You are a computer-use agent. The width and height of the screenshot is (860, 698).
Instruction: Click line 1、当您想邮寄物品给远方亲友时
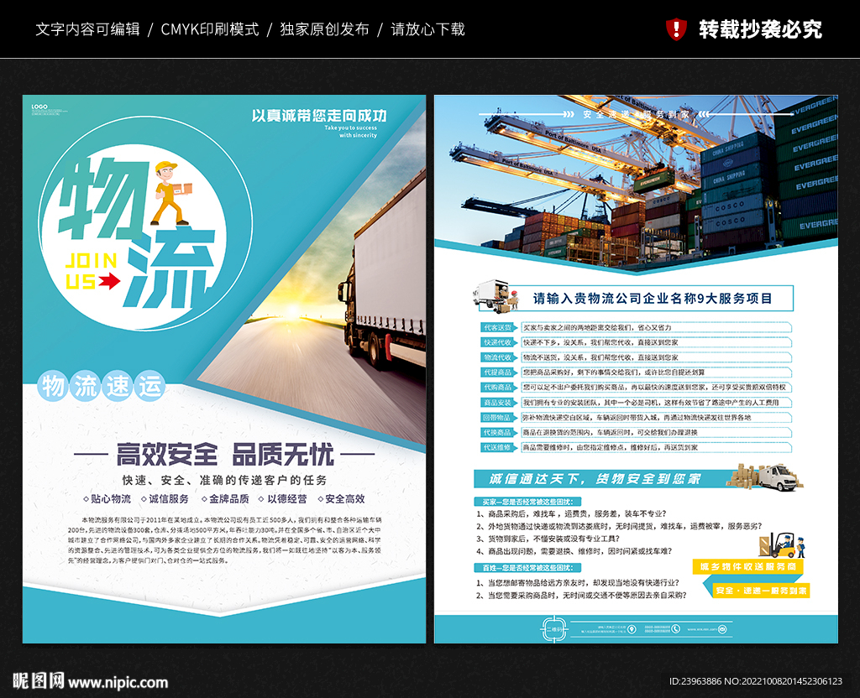578,582
